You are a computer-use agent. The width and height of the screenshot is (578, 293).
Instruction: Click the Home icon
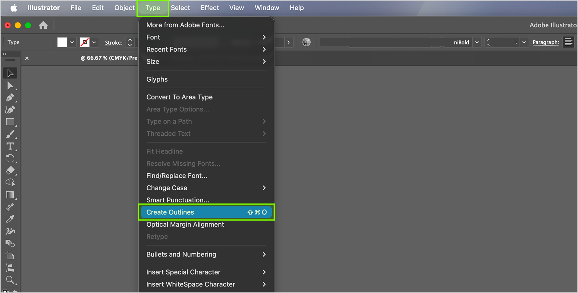(x=43, y=25)
